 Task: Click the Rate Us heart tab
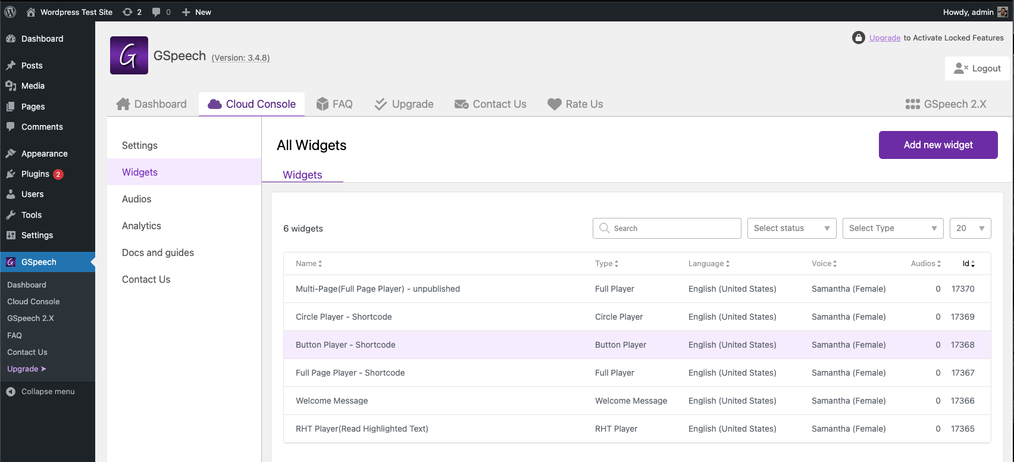[x=575, y=104]
